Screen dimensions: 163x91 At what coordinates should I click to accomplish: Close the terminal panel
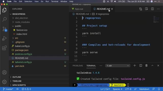(158, 65)
